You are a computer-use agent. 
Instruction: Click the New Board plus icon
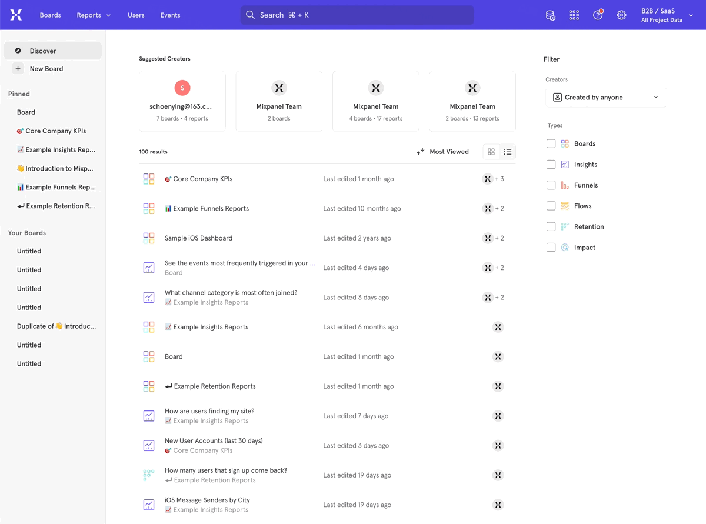point(18,68)
